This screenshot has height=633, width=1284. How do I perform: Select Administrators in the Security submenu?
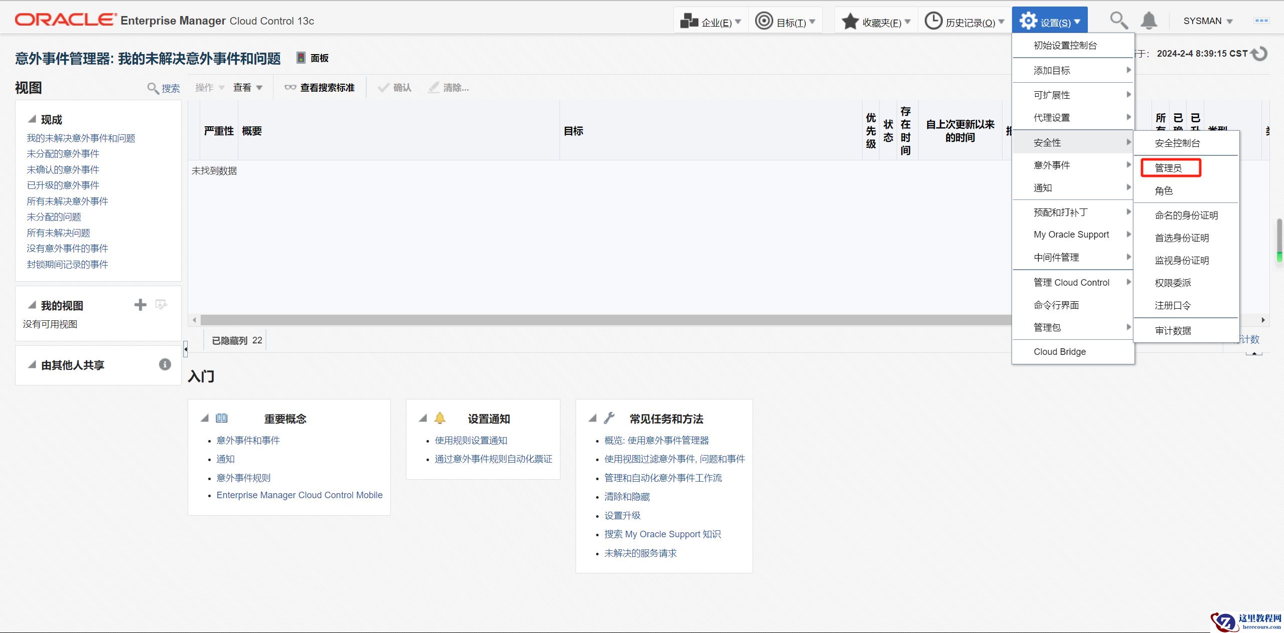pos(1169,168)
